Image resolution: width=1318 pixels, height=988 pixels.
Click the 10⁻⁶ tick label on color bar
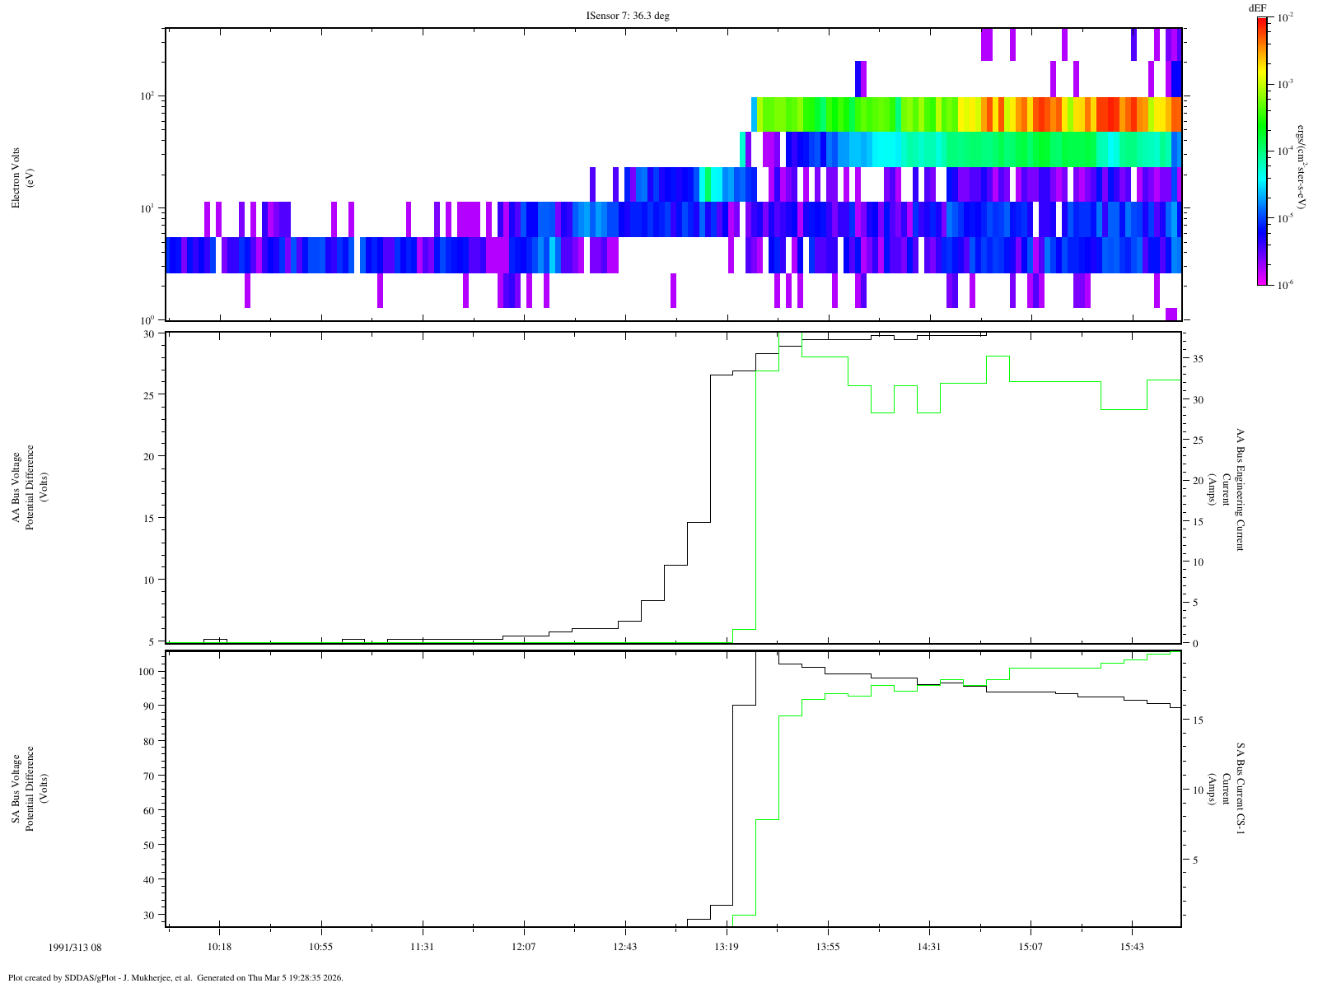(x=1284, y=285)
